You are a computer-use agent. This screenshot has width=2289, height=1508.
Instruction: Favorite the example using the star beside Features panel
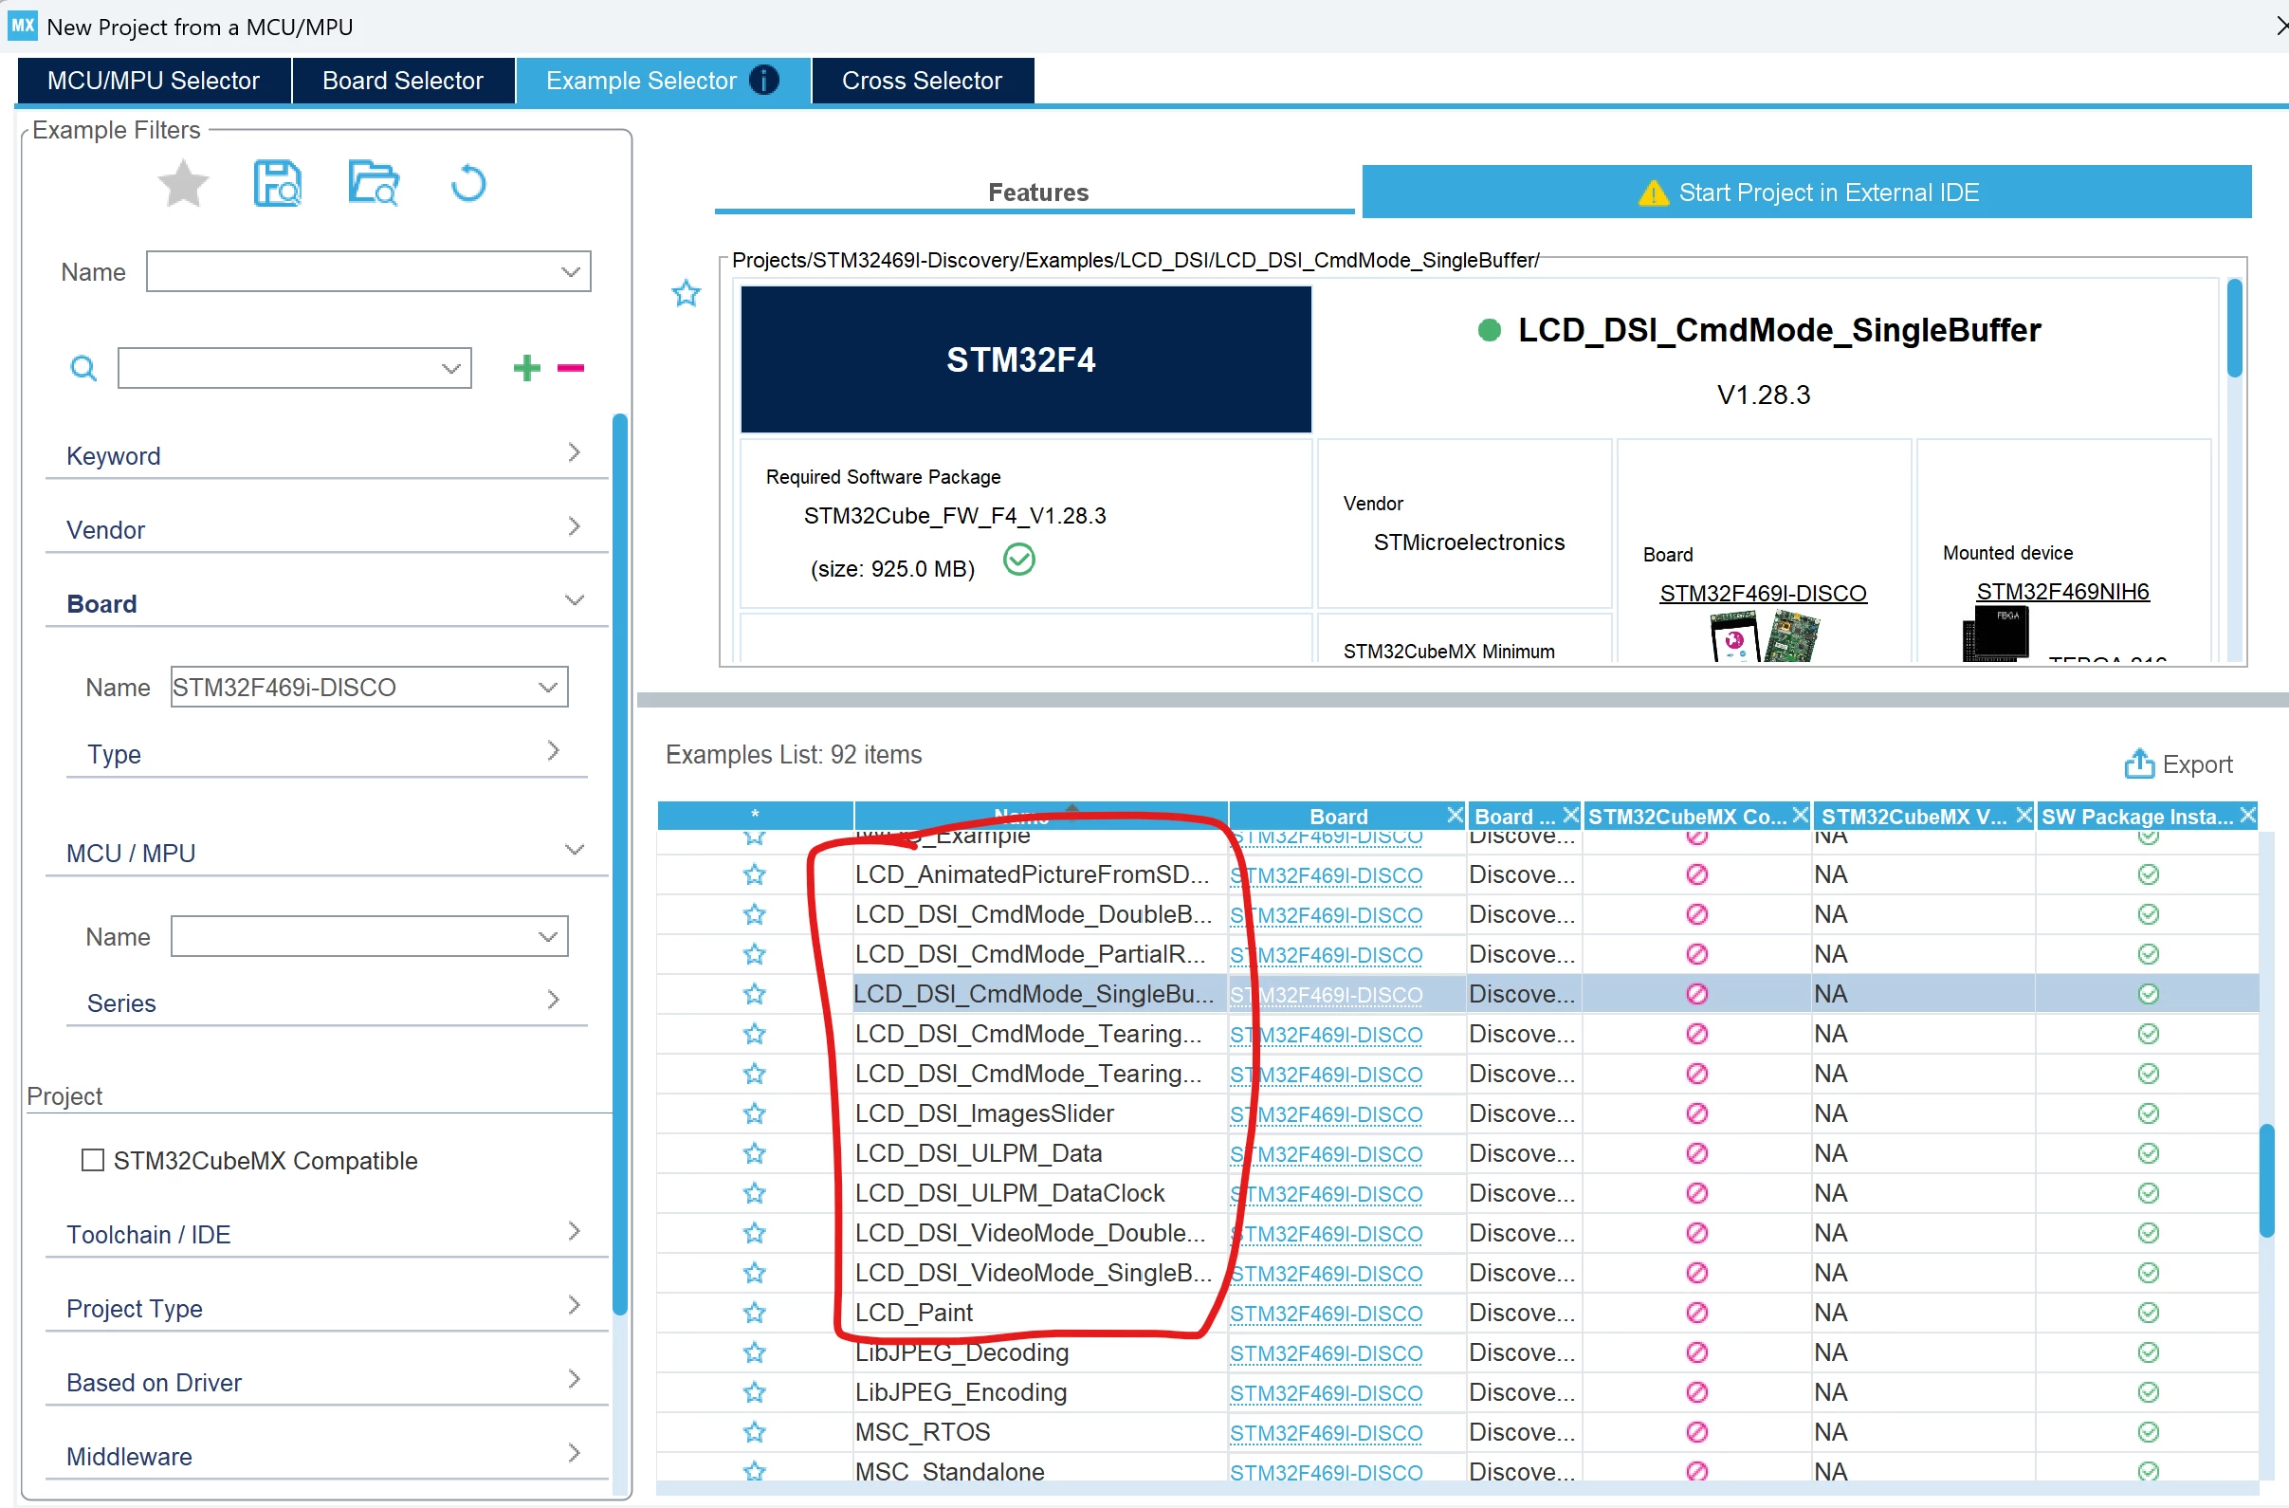tap(687, 293)
